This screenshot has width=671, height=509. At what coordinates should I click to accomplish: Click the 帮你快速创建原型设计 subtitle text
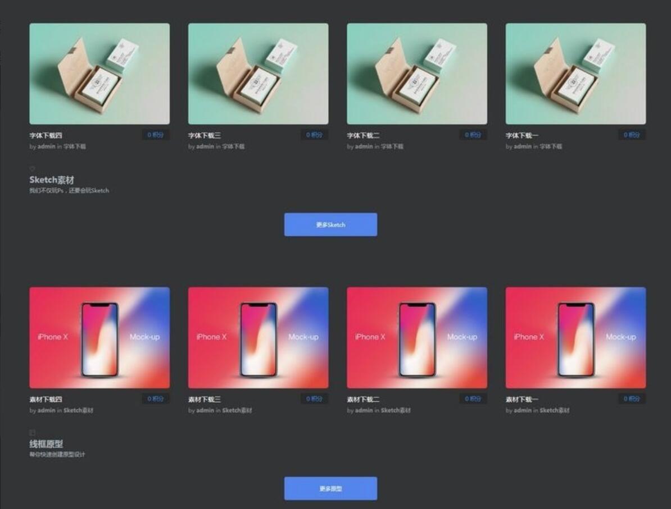tap(57, 455)
